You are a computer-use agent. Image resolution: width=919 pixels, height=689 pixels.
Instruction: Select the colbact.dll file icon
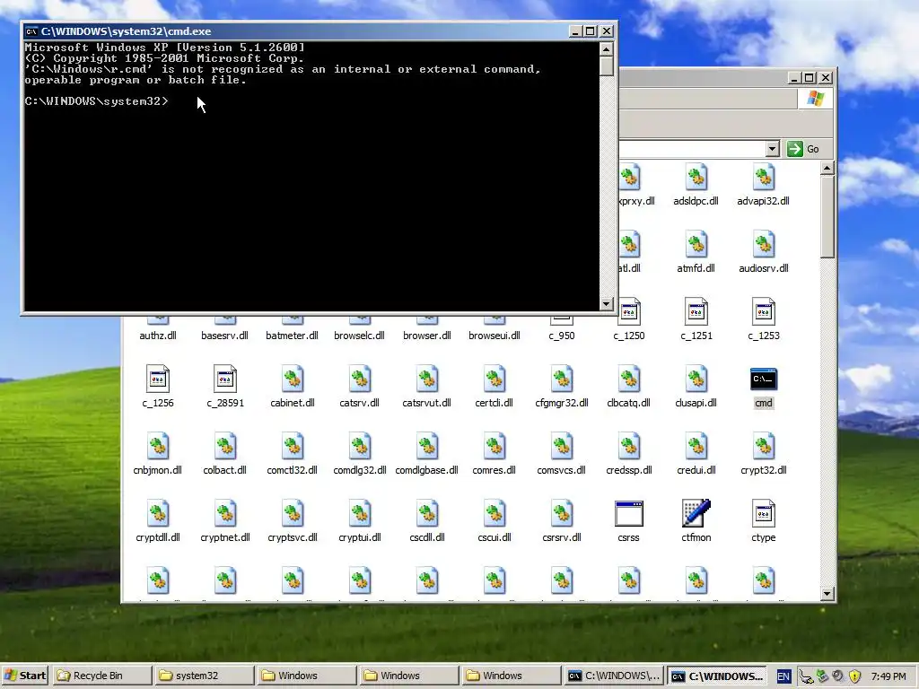[225, 447]
